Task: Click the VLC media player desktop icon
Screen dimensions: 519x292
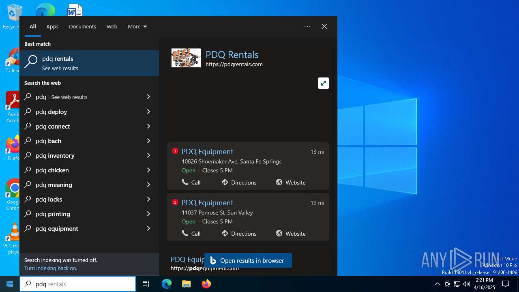Action: (12, 238)
